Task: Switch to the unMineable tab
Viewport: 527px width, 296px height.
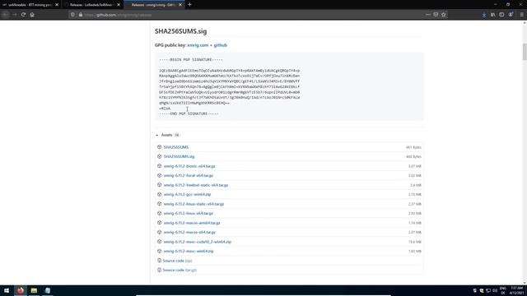Action: point(29,5)
